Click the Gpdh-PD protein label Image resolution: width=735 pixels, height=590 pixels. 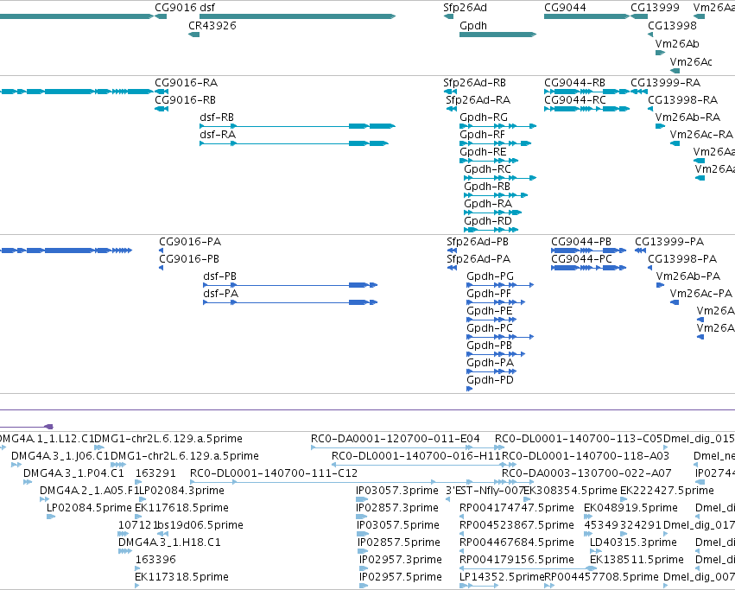490,380
